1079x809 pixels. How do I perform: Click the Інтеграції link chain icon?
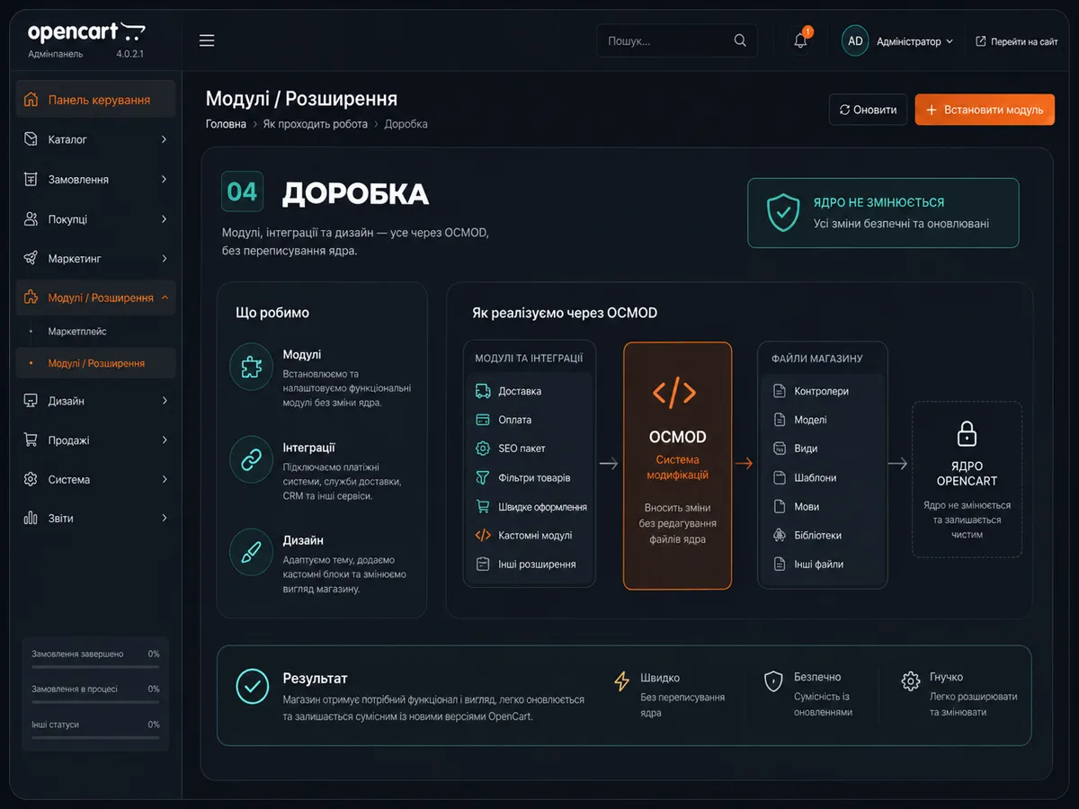(252, 459)
